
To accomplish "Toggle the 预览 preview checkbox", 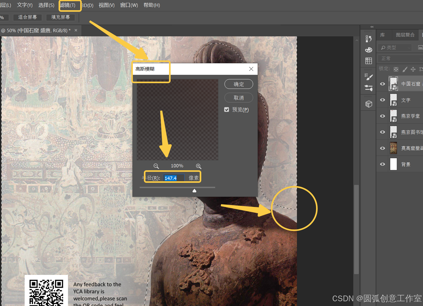I will pos(227,110).
